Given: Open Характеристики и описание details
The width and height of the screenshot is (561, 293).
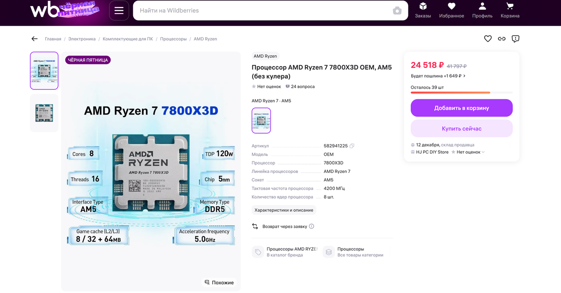Looking at the screenshot, I should (x=284, y=210).
